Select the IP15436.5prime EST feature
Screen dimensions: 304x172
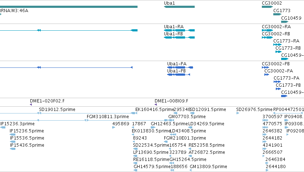point(13,149)
